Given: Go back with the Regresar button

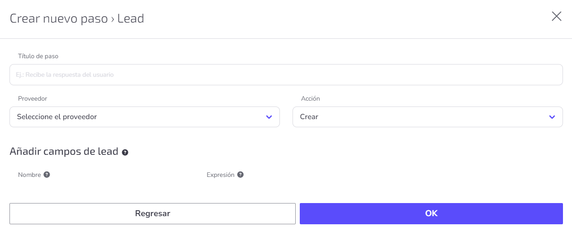Looking at the screenshot, I should pyautogui.click(x=153, y=213).
